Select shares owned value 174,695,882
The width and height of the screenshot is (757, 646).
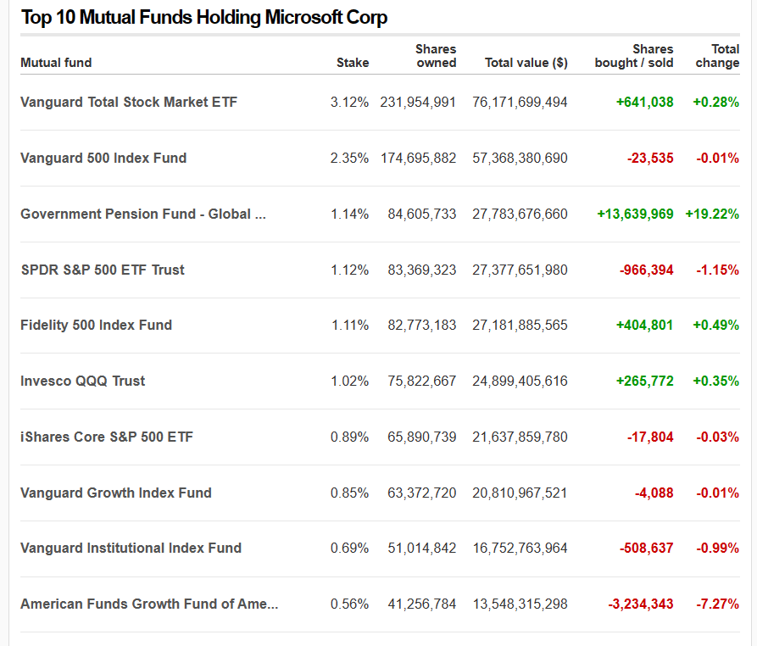click(418, 159)
